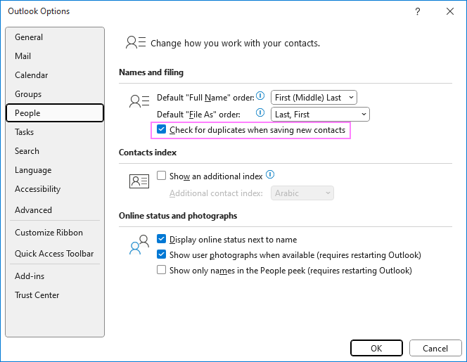Enable Show only names in the People peek
The width and height of the screenshot is (467, 362).
coord(162,270)
